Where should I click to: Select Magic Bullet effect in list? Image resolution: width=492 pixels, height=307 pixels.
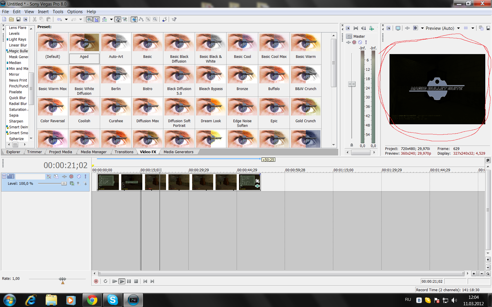pyautogui.click(x=18, y=51)
